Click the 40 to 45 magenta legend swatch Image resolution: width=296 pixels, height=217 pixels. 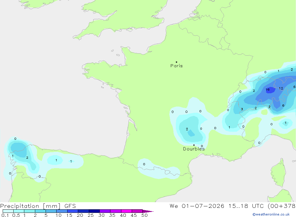(126, 211)
